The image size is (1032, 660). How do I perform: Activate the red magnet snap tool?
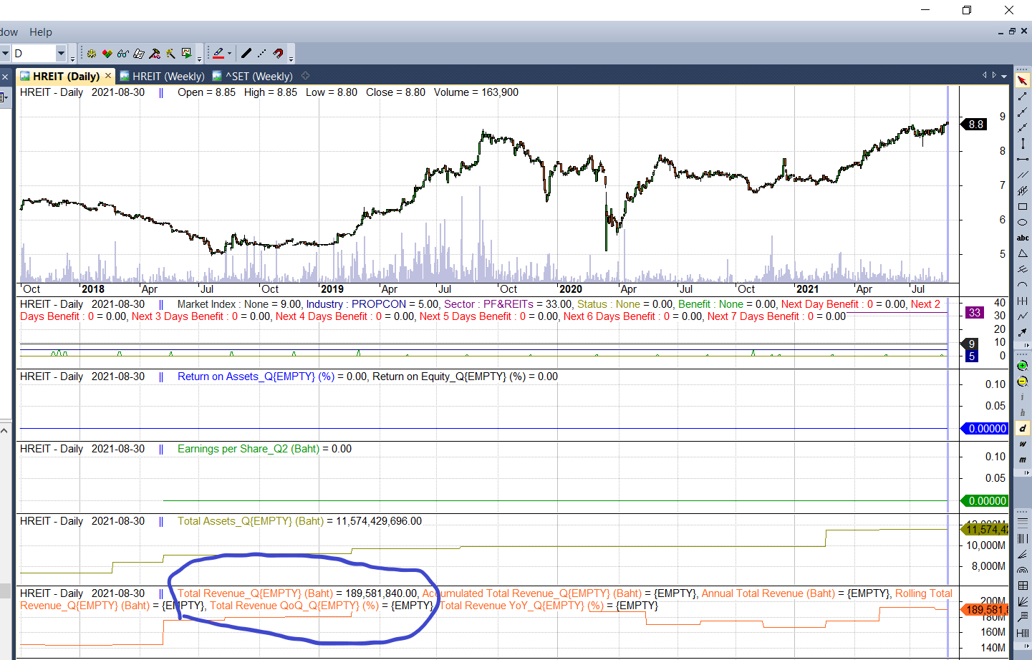point(278,54)
